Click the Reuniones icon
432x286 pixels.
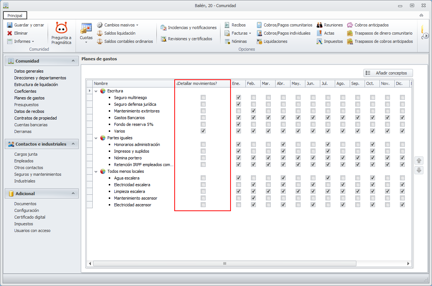pos(320,25)
